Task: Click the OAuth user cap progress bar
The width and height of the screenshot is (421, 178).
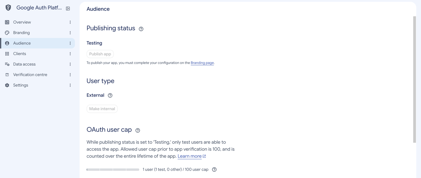Action: [x=113, y=170]
